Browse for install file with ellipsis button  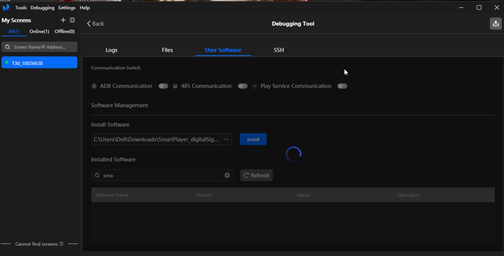226,139
